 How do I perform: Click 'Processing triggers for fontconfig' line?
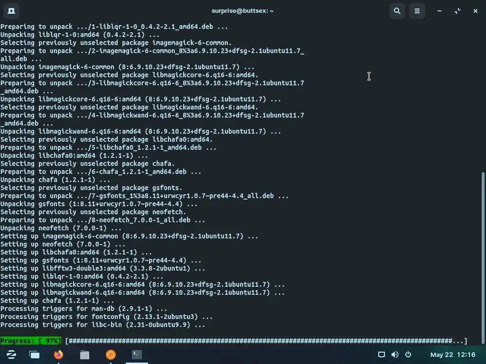[x=106, y=317]
